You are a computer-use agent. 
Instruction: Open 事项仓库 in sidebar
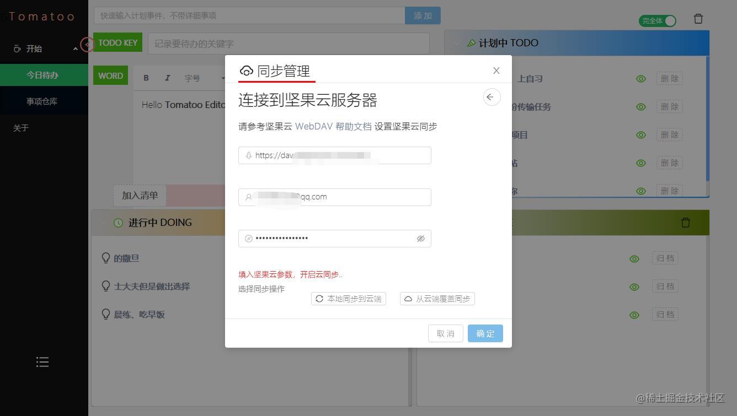click(x=44, y=101)
